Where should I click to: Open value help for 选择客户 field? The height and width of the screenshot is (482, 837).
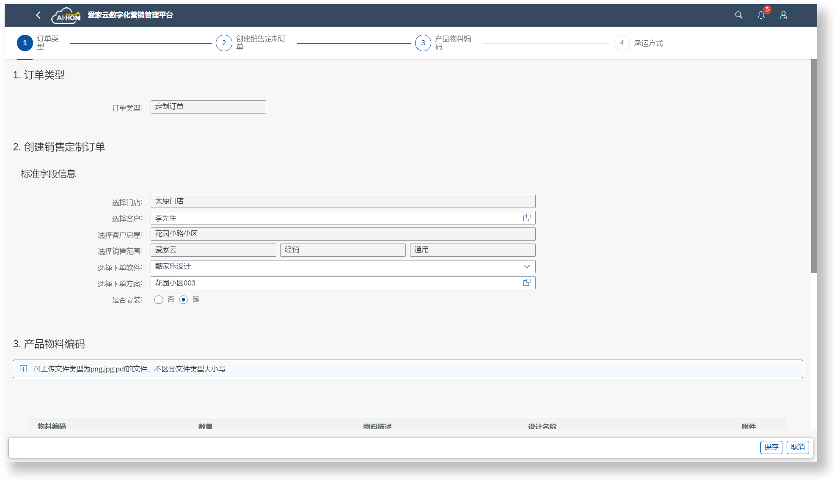[x=527, y=218]
